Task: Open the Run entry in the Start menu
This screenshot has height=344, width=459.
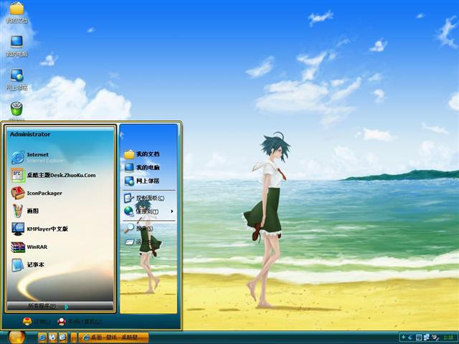Action: click(138, 242)
